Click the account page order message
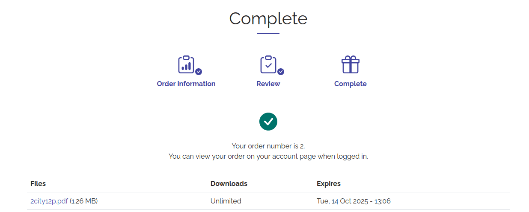The width and height of the screenshot is (529, 212). pos(268,156)
